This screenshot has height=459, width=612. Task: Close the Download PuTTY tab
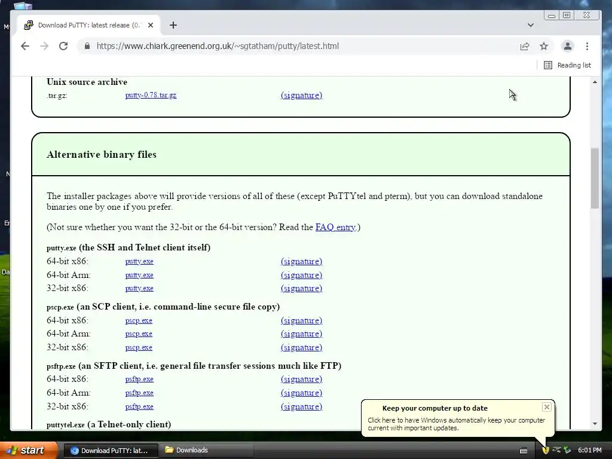151,25
